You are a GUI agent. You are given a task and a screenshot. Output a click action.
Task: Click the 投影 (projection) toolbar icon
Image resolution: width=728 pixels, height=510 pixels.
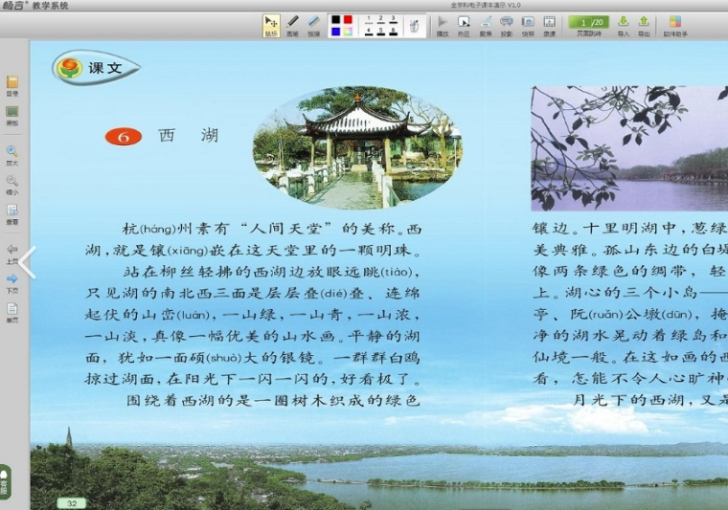[x=507, y=23]
